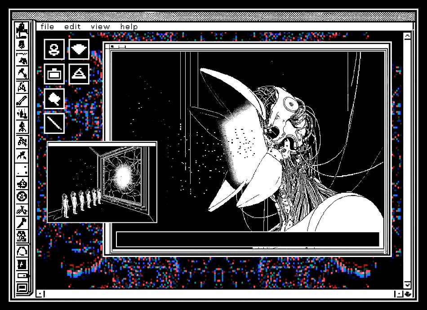Viewport: 427px width, 310px height.
Task: Click the hollow ring icon in the sidebar
Action: (22, 251)
